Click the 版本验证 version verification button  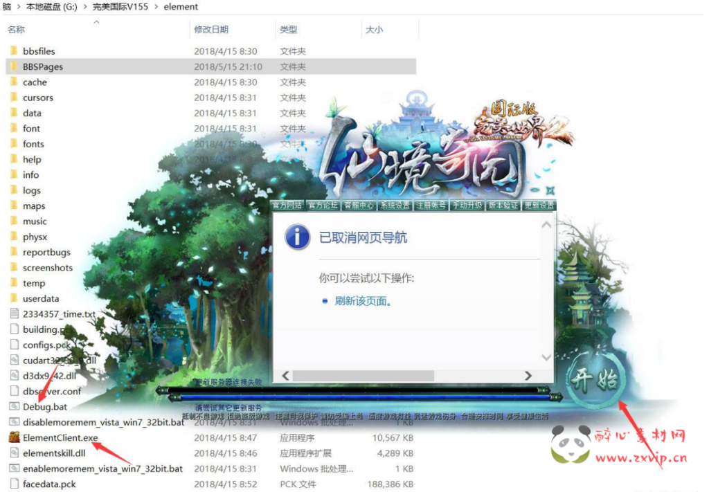click(503, 205)
